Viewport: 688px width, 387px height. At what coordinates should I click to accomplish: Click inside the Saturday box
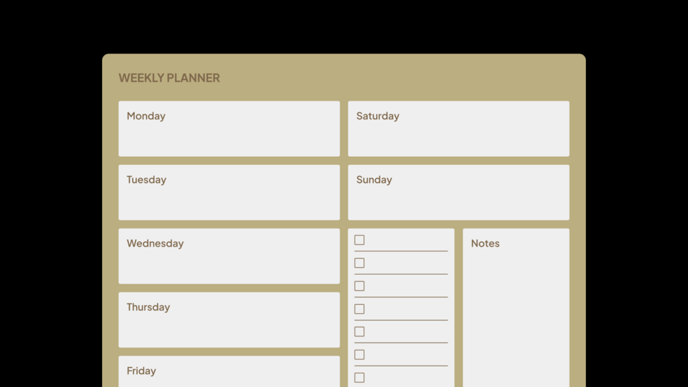pos(458,137)
